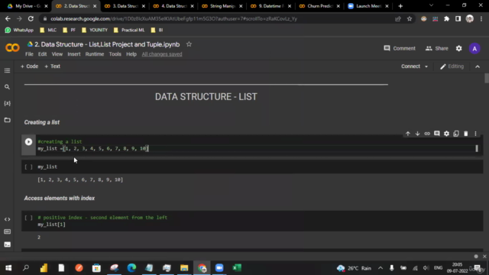Viewport: 489px width, 275px height.
Task: Open Editing mode menu
Action: (452, 66)
